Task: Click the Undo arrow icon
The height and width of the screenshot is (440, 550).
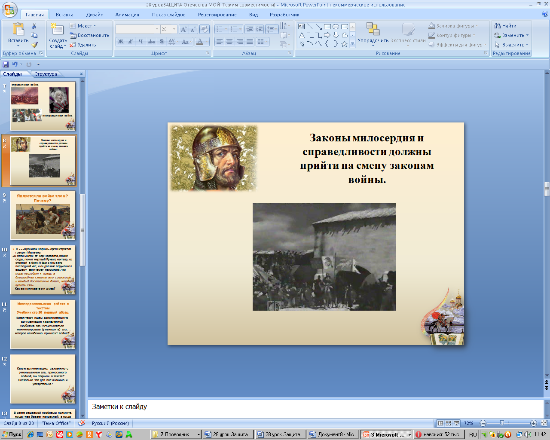Action: click(x=15, y=64)
